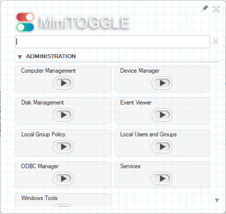Launch Device Manager with its play button
This screenshot has width=226, height=214.
click(x=162, y=83)
